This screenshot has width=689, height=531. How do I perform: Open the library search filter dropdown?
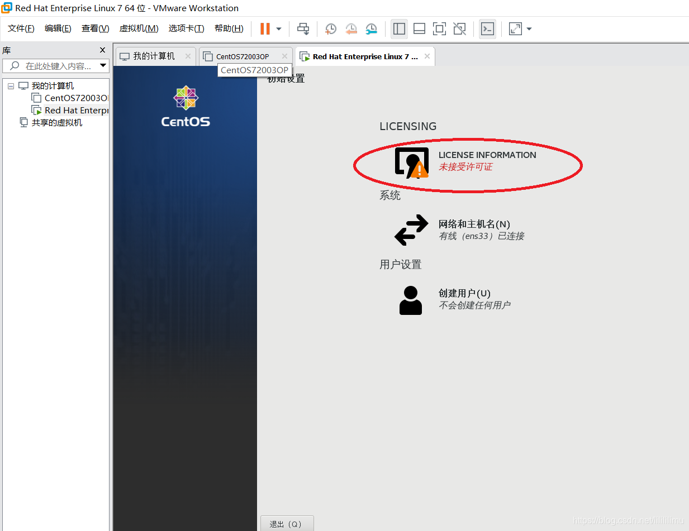coord(103,66)
